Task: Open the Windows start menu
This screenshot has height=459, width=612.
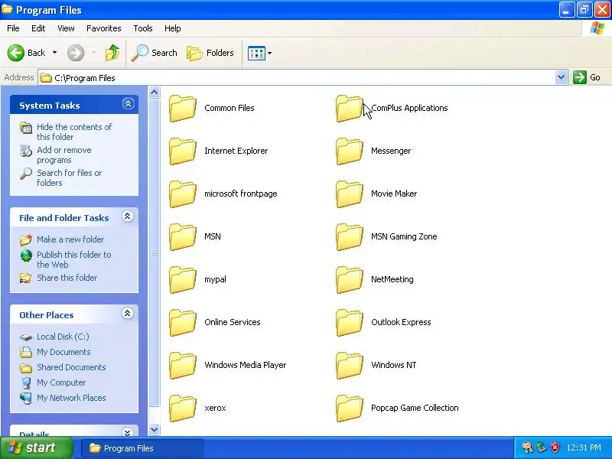Action: pos(37,448)
